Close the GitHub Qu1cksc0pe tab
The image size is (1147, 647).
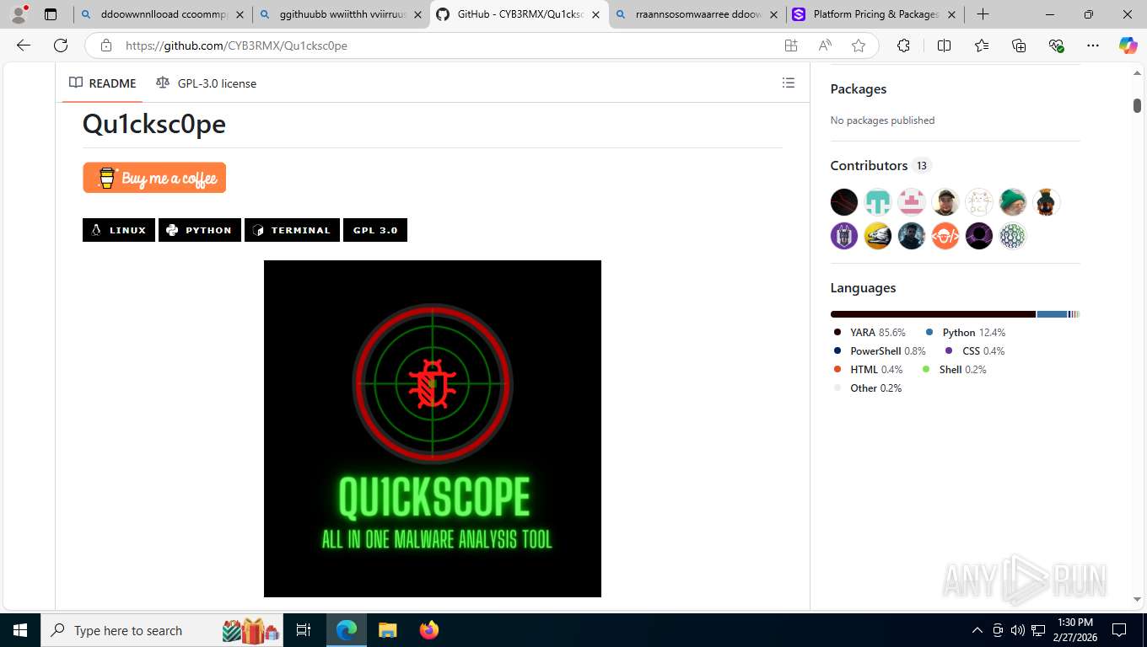coord(595,14)
